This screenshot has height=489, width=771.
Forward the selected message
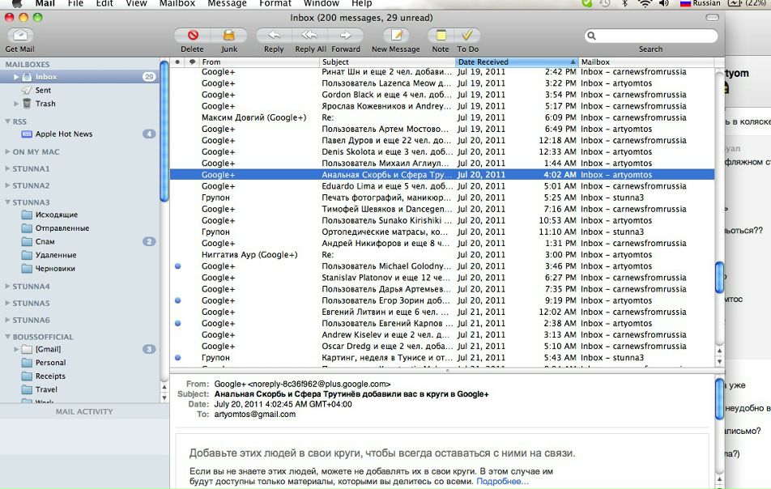point(346,36)
